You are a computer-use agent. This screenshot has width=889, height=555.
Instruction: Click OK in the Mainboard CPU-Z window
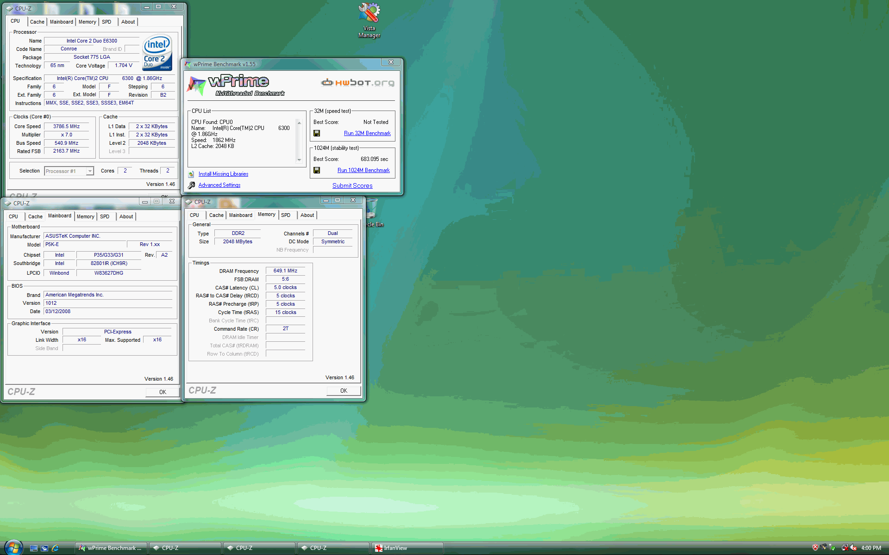pos(163,392)
